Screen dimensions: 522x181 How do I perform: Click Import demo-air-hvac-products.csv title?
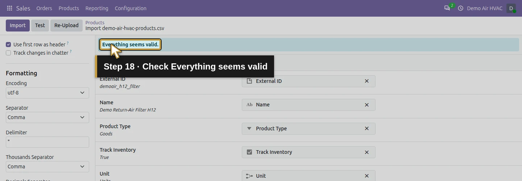pyautogui.click(x=125, y=28)
